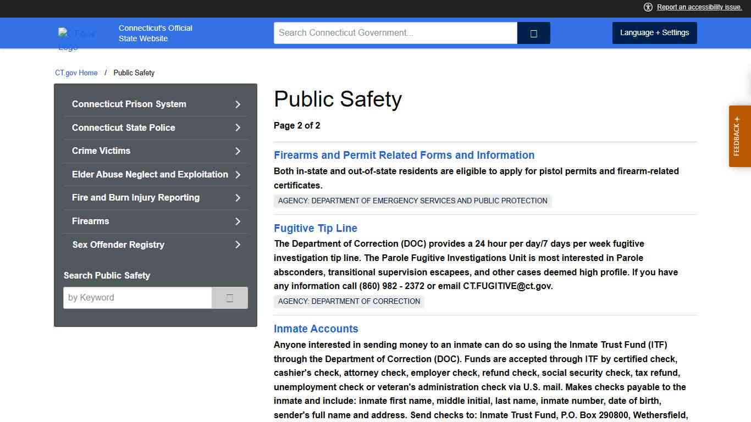
Task: Select Public Safety in the breadcrumb
Action: pos(134,73)
